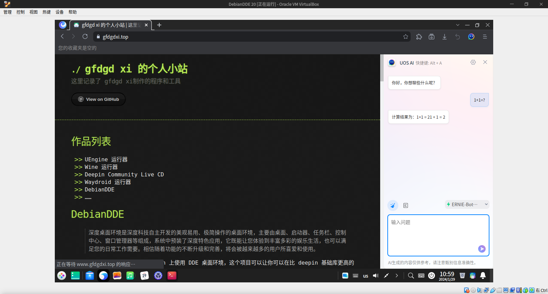This screenshot has height=294, width=548.
Task: Click the 1+1=? chat message
Action: (480, 100)
